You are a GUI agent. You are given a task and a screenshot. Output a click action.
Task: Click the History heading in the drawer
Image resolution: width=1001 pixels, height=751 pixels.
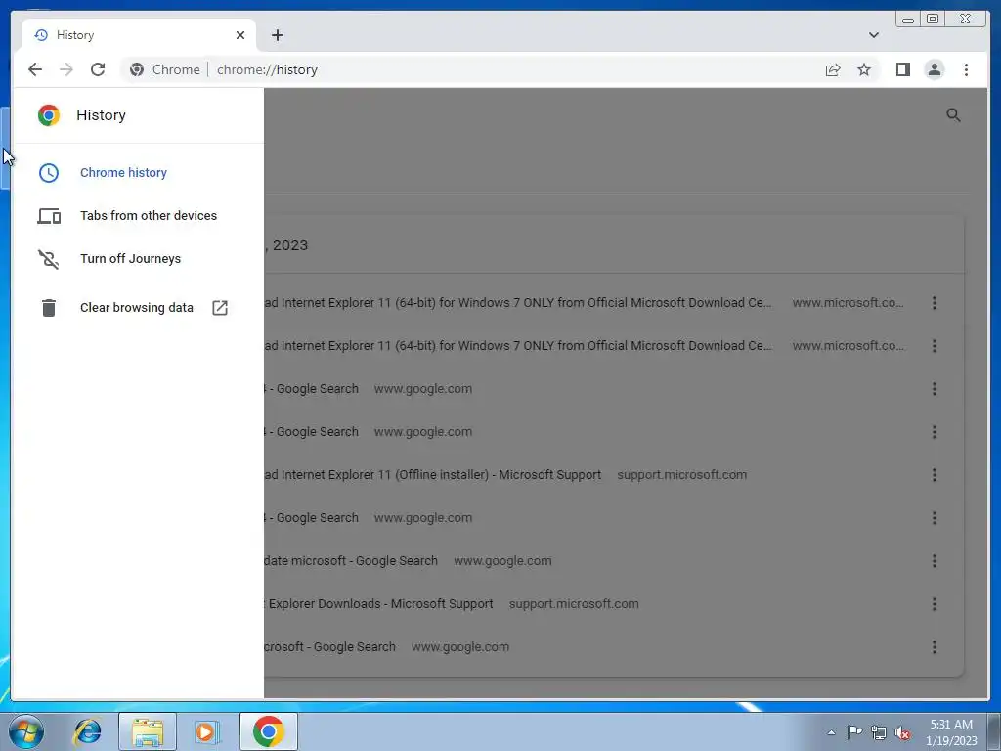tap(101, 115)
